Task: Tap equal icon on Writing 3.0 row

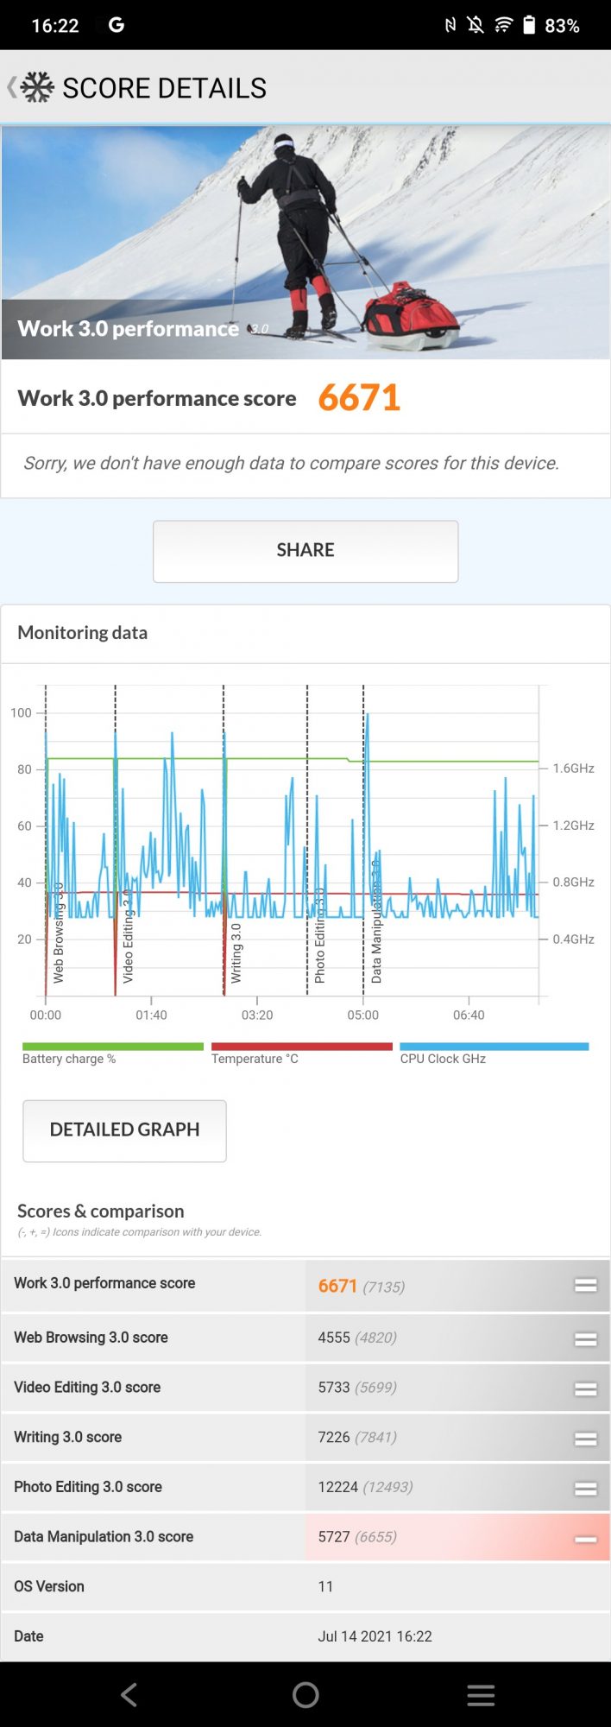Action: (585, 1439)
